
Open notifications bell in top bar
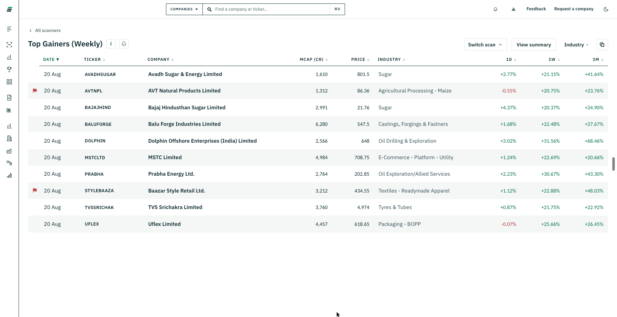[x=495, y=9]
